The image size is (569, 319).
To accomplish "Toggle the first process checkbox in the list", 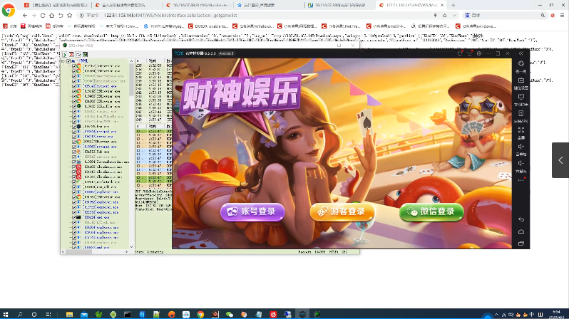I will [x=74, y=66].
